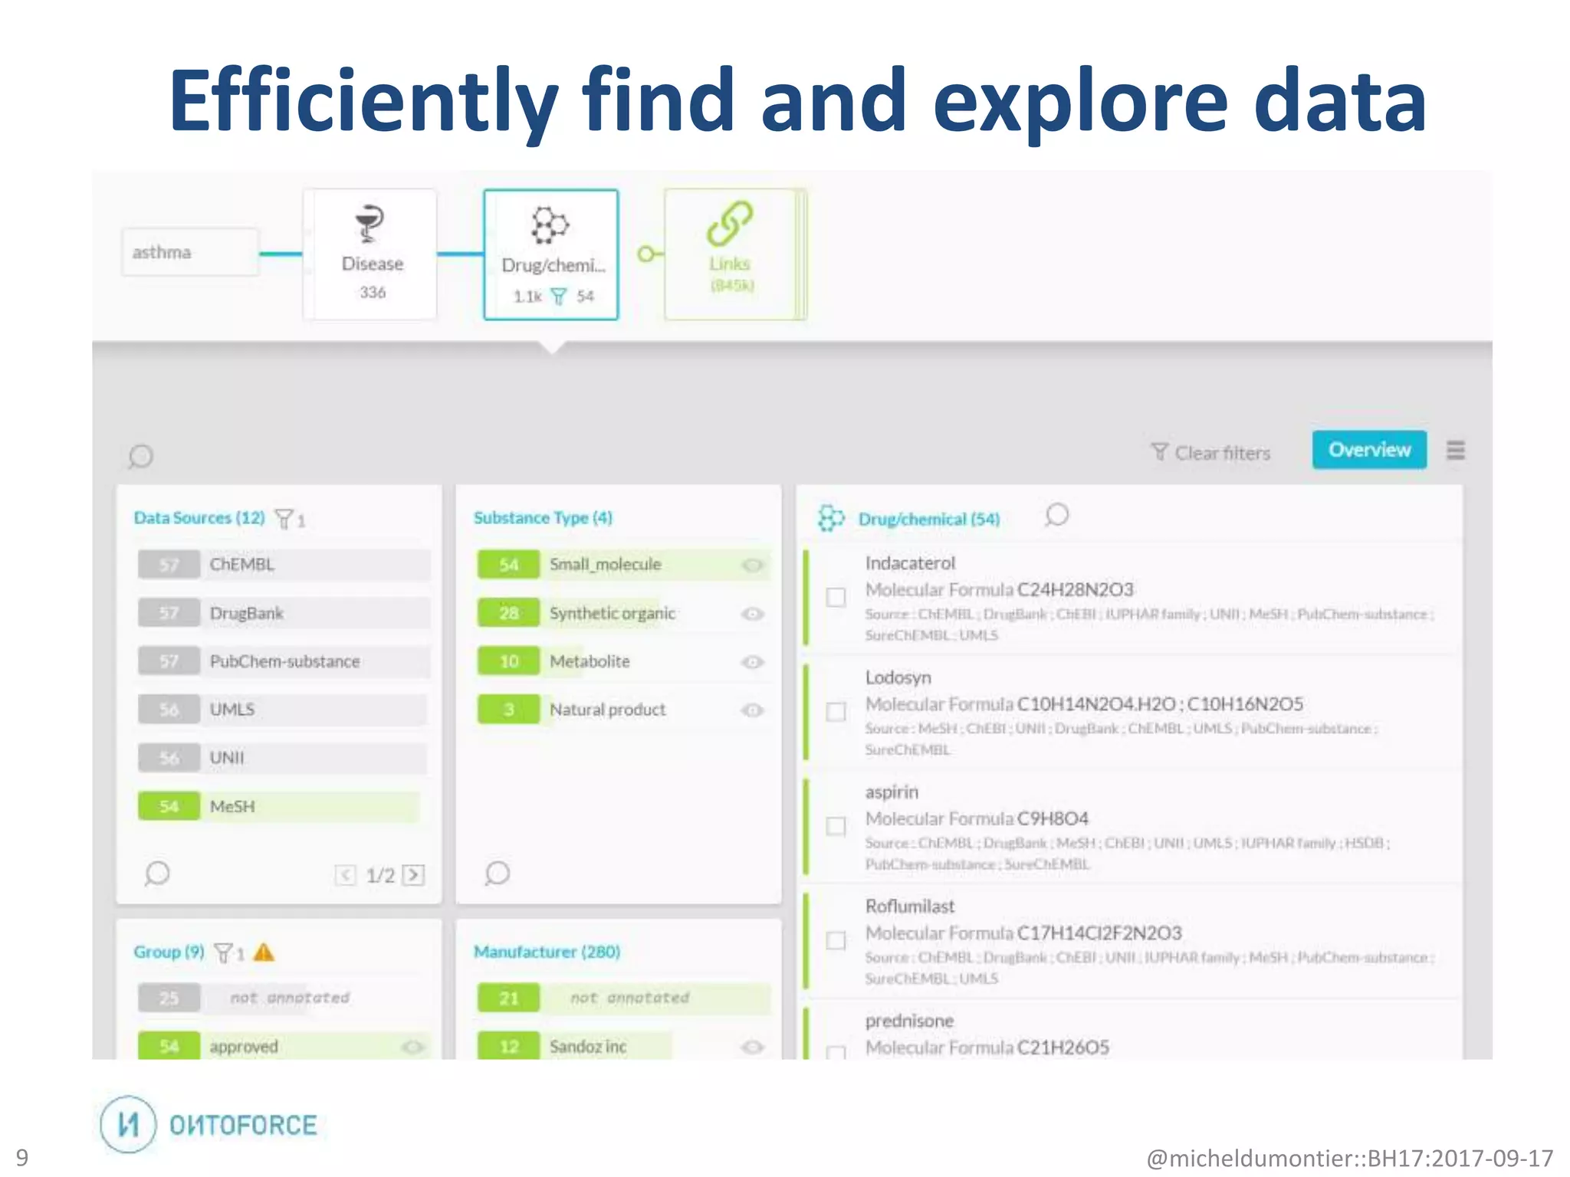Select the Natural product substance type
The height and width of the screenshot is (1177, 1570).
[623, 710]
